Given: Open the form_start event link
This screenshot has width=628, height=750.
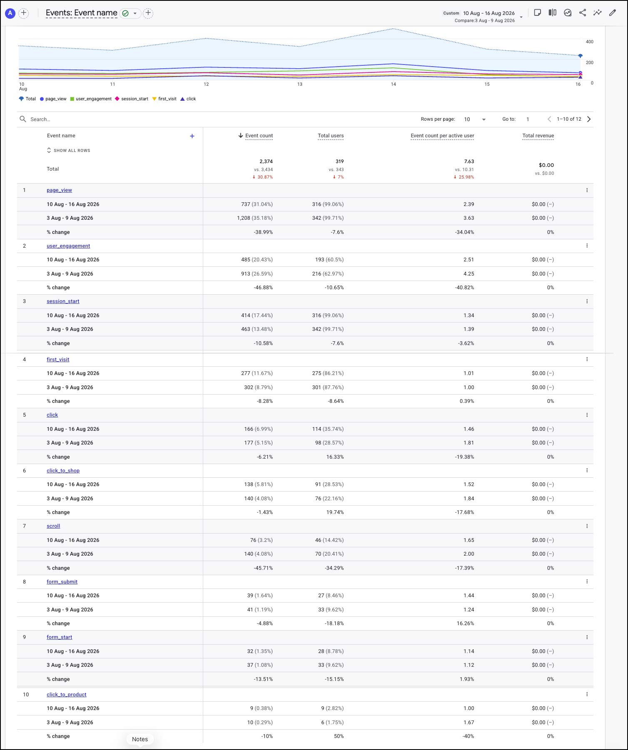Looking at the screenshot, I should (x=60, y=637).
